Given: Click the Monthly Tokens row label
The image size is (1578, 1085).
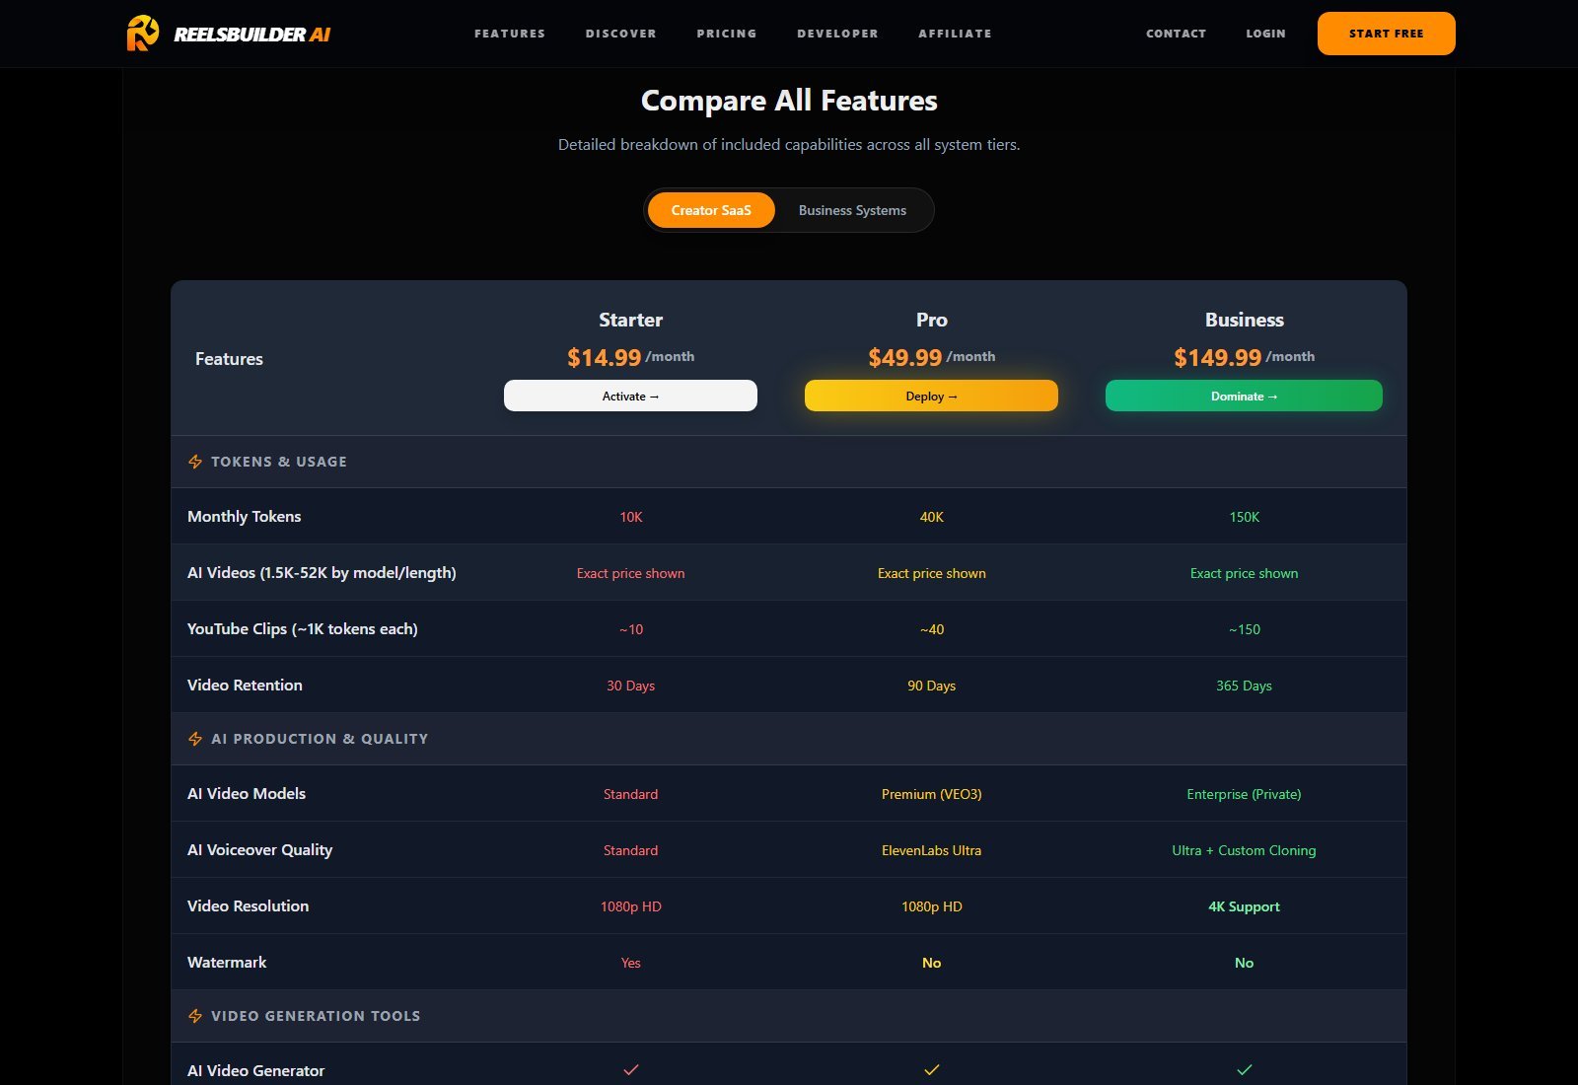Looking at the screenshot, I should pos(245,516).
